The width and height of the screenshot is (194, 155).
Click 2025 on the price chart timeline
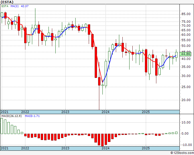[x=146, y=112]
